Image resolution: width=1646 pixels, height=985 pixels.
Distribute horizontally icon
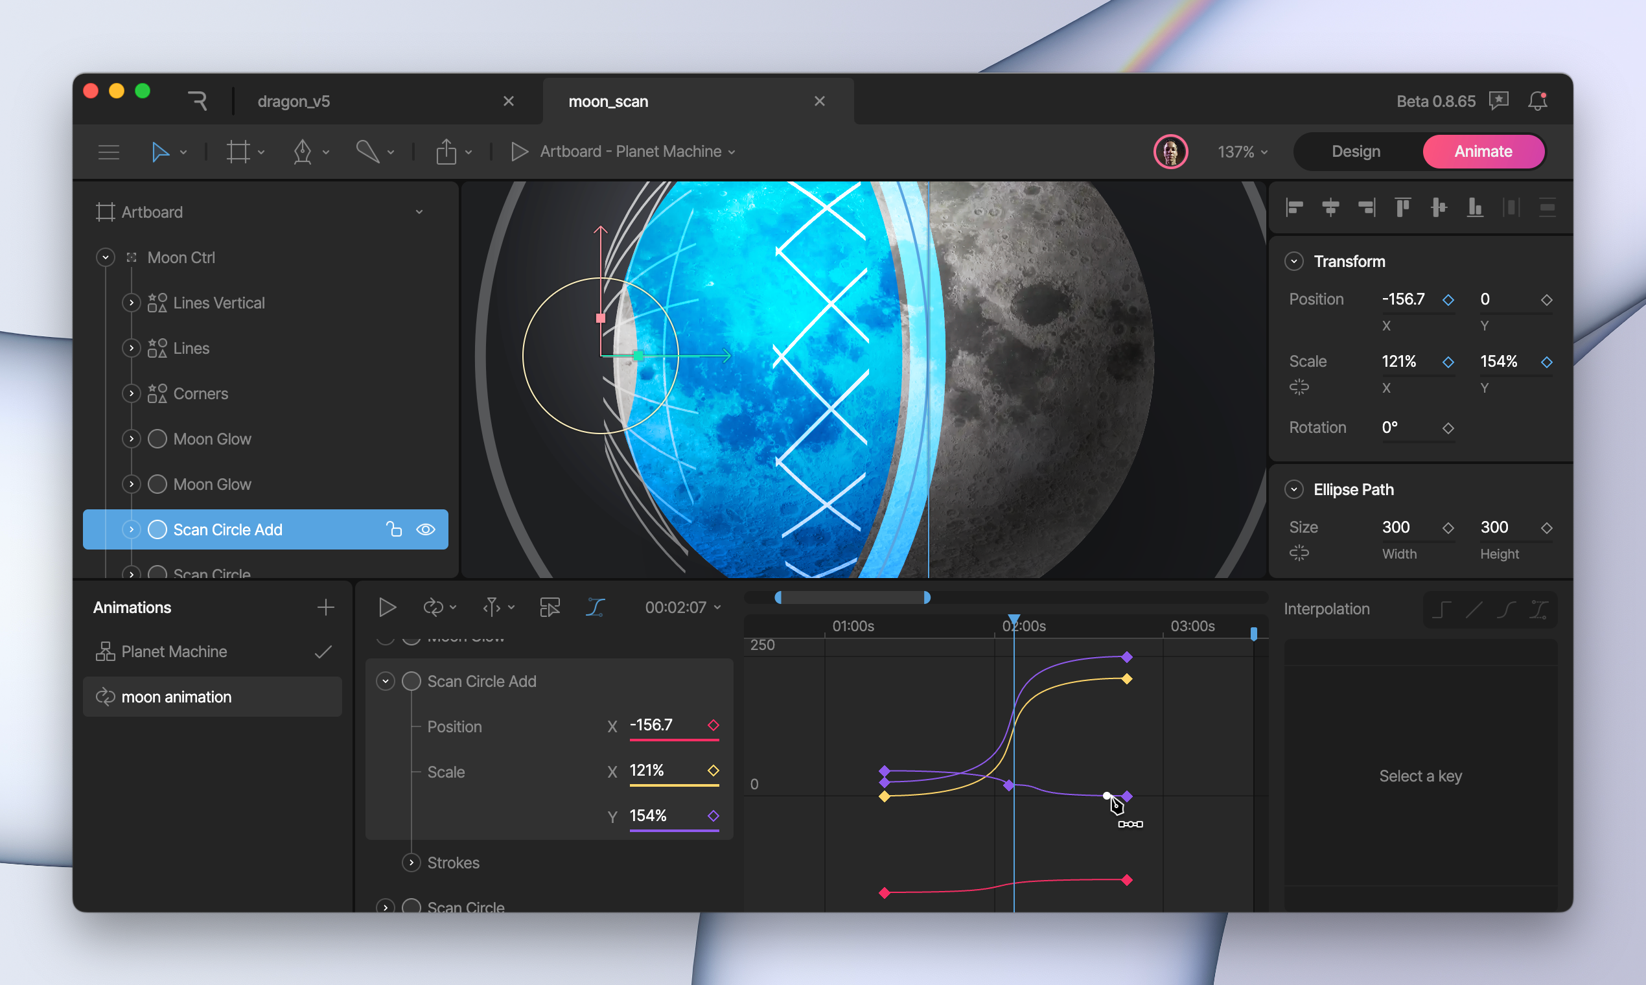(1511, 208)
